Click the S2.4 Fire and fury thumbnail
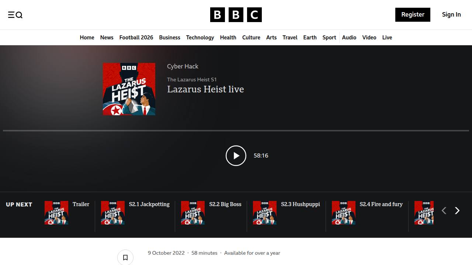This screenshot has width=472, height=265. pyautogui.click(x=344, y=213)
